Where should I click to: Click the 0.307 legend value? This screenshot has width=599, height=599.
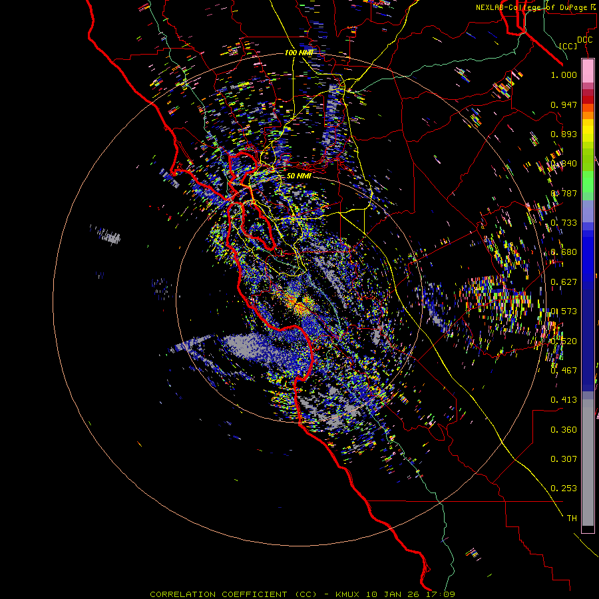pyautogui.click(x=564, y=459)
